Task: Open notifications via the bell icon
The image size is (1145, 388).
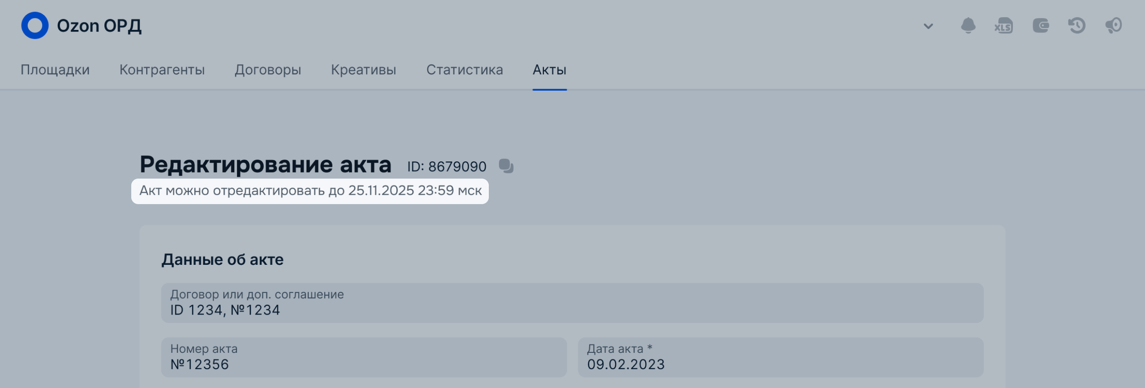Action: 968,26
